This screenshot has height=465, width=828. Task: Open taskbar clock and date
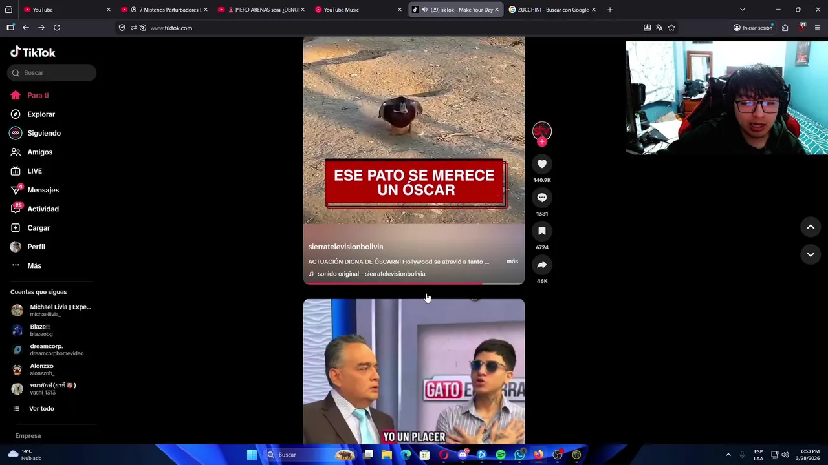coord(807,455)
